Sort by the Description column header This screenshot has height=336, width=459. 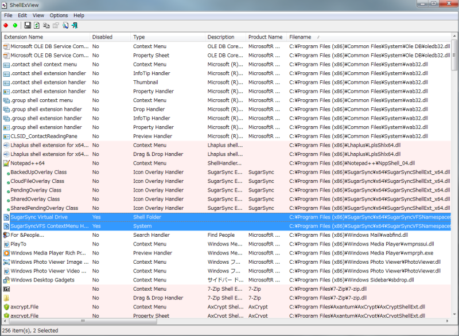(x=225, y=37)
